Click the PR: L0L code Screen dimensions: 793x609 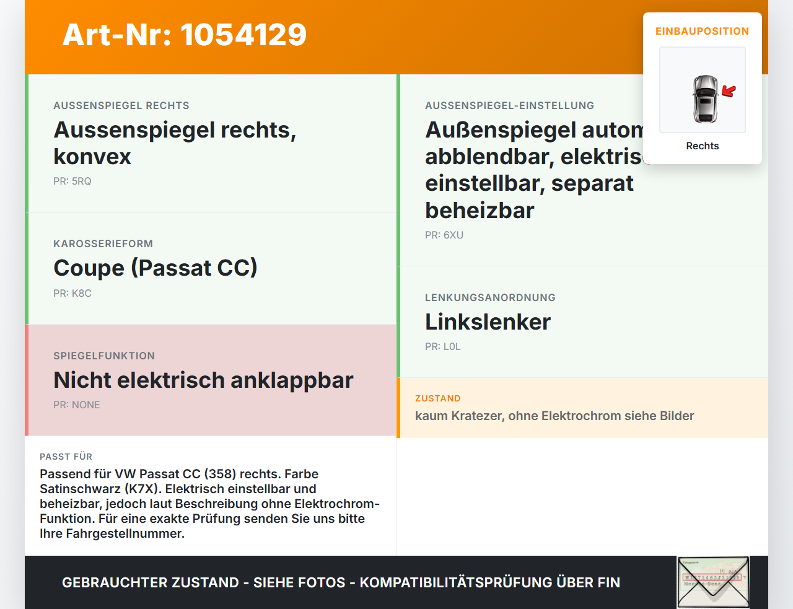443,347
